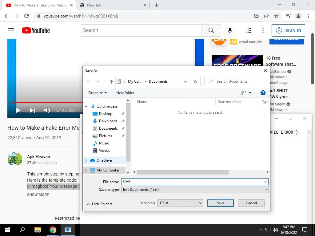Select Music in the navigation pane

[x=104, y=143]
